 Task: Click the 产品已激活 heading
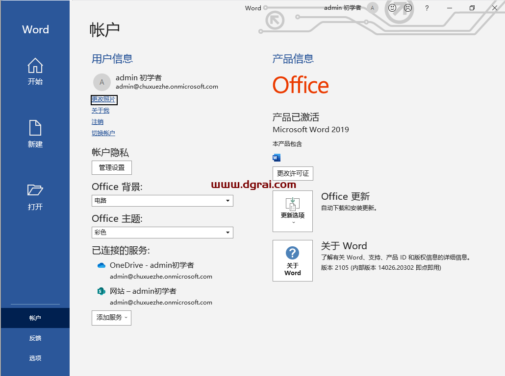click(x=296, y=117)
